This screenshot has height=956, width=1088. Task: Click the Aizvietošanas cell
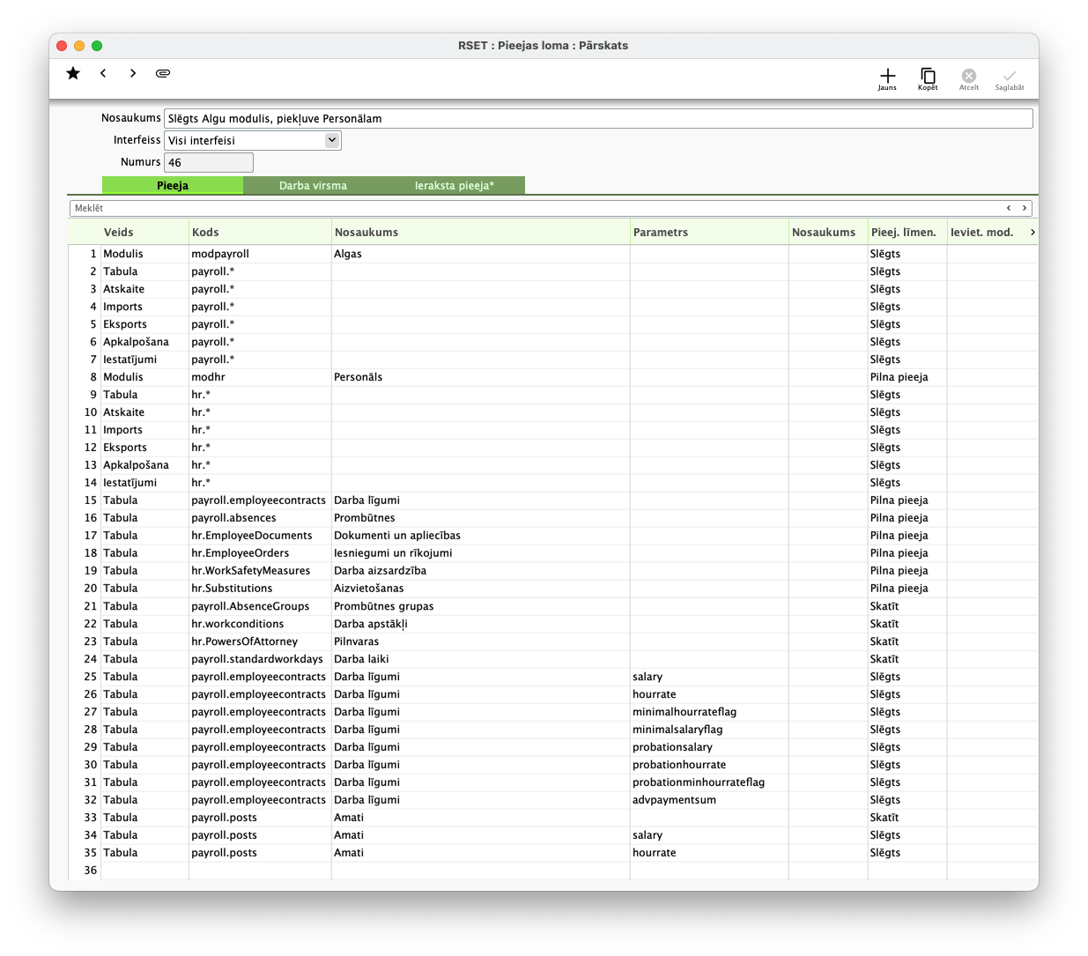pyautogui.click(x=480, y=589)
